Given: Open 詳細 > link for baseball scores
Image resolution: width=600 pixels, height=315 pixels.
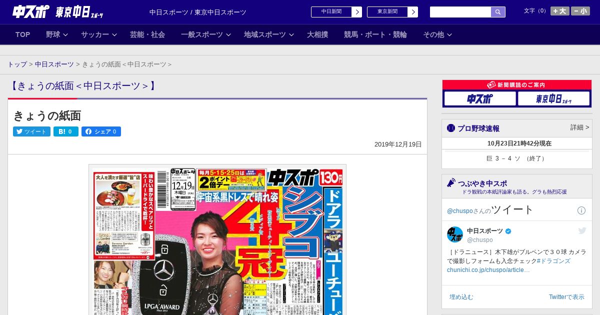Looking at the screenshot, I should coord(579,127).
